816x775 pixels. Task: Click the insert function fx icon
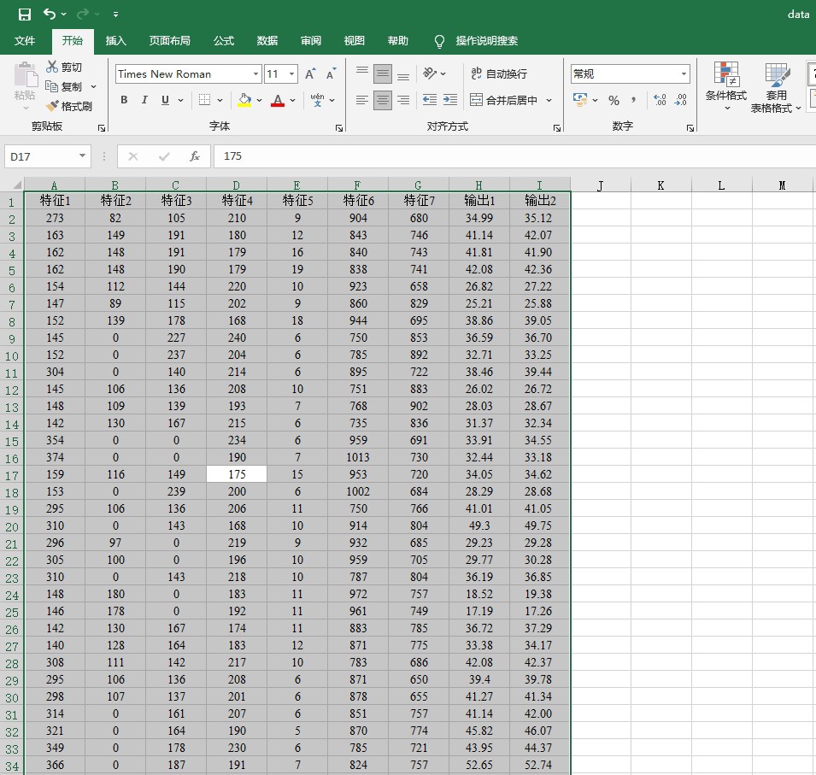(195, 156)
